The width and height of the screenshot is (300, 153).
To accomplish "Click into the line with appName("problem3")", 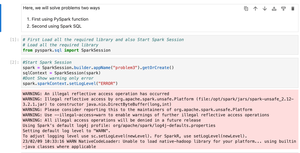I will (98, 68).
